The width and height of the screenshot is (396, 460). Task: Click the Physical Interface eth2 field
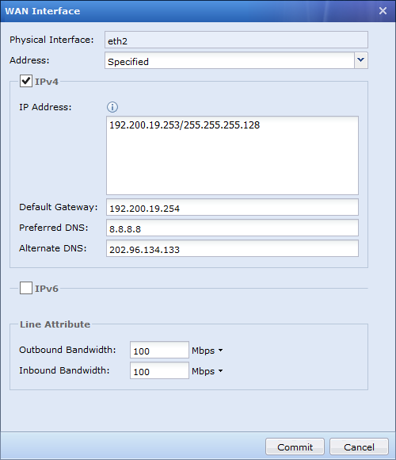click(x=236, y=40)
